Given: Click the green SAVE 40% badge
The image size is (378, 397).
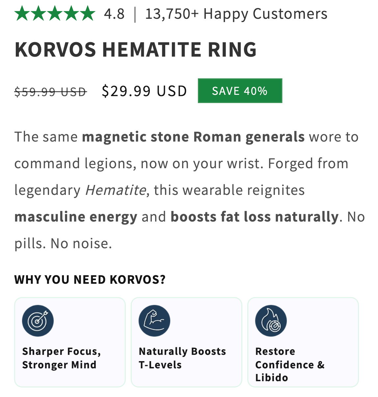Looking at the screenshot, I should click(240, 91).
